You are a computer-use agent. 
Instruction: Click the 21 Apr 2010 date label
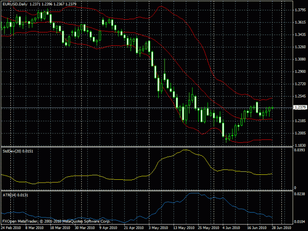point(134,228)
